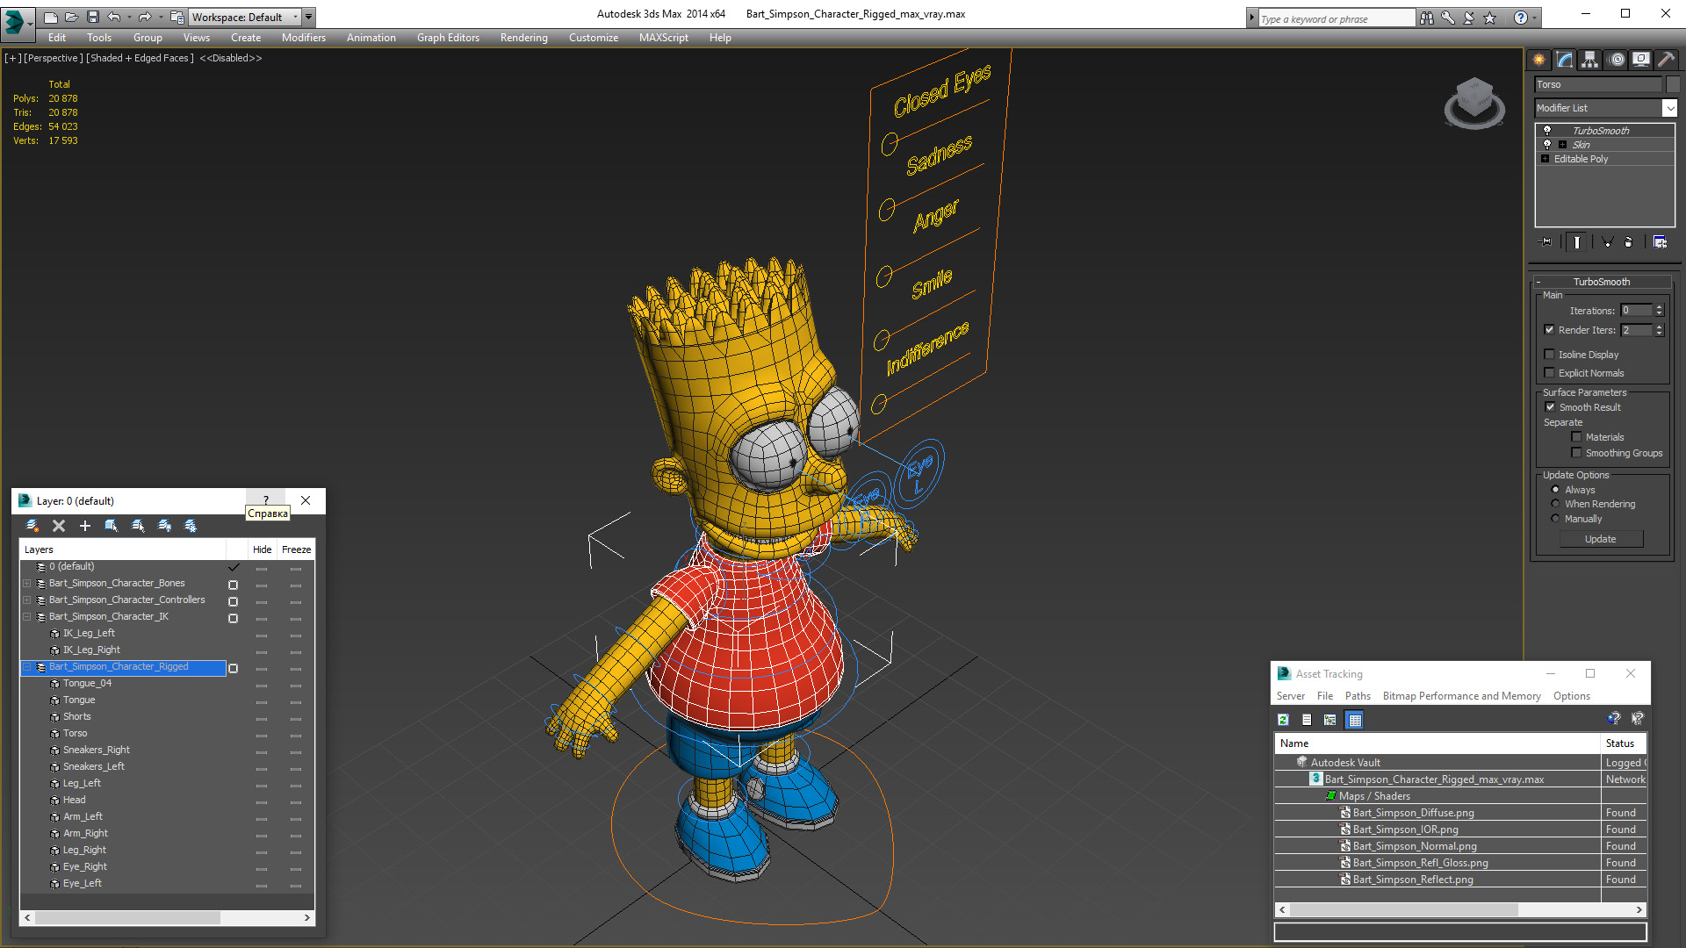Viewport: 1686px width, 948px height.
Task: Open Bitmap Performance and Memory menu
Action: [1462, 696]
